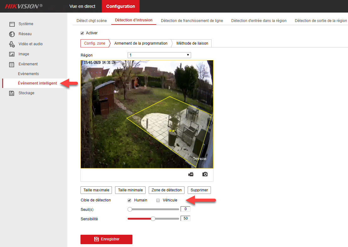Start recording with the camcorder icon
This screenshot has height=247, width=348.
tap(191, 174)
